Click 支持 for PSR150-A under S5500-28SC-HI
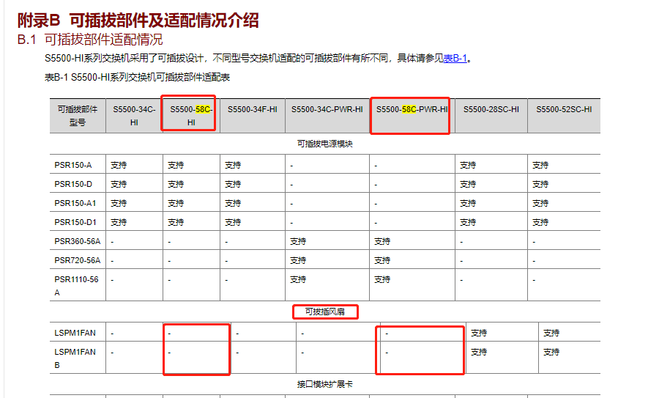This screenshot has width=670, height=398. pyautogui.click(x=468, y=165)
